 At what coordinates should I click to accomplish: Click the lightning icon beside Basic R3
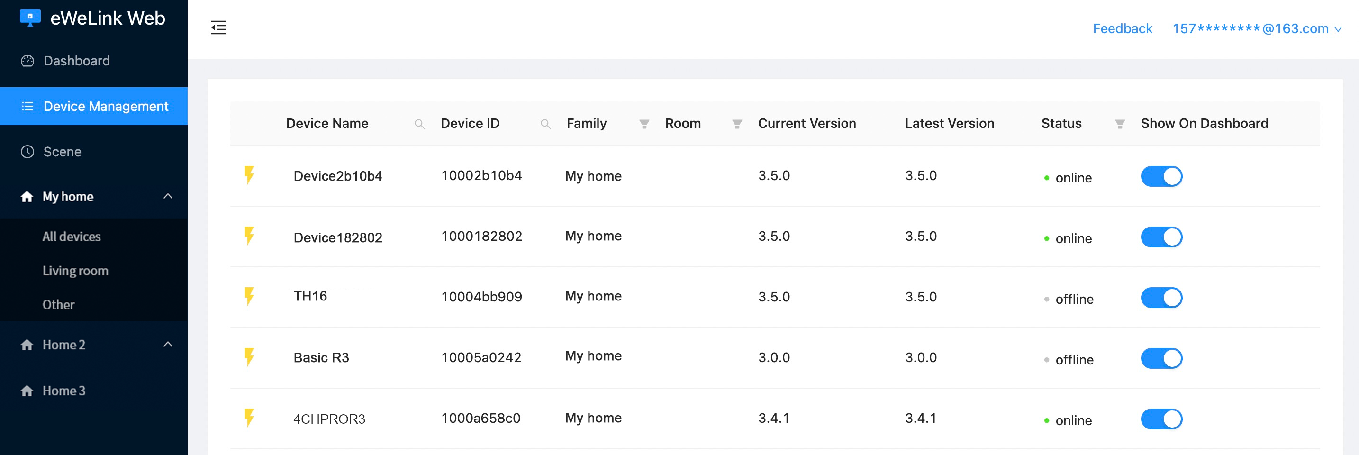tap(249, 357)
